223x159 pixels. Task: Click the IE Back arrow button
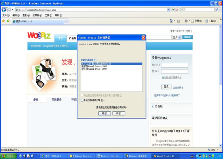(x=4, y=10)
